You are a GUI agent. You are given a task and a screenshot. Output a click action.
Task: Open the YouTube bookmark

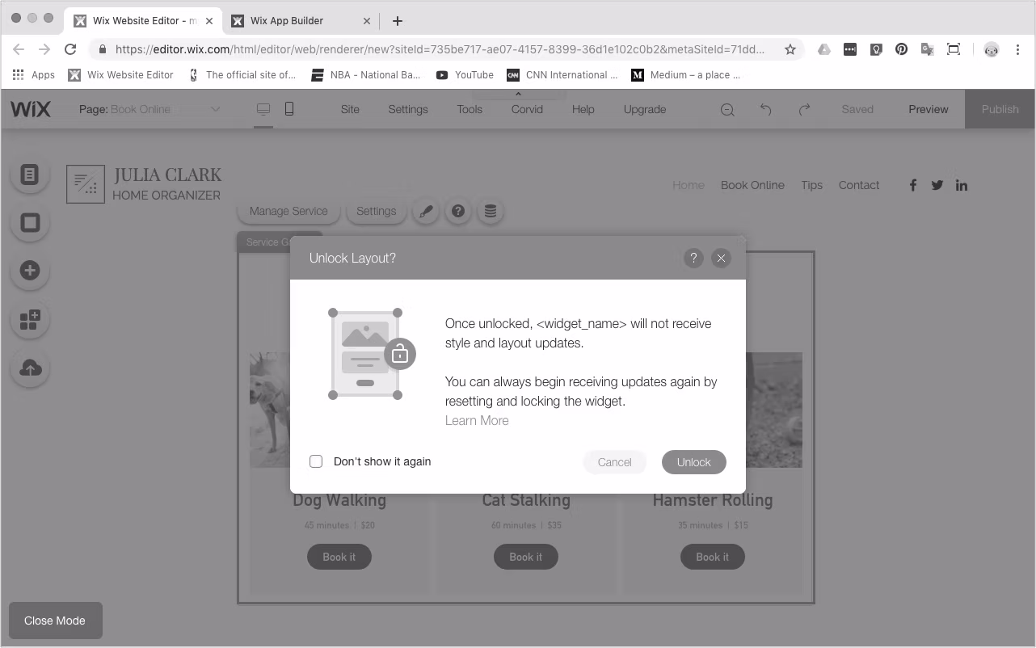[x=465, y=75]
